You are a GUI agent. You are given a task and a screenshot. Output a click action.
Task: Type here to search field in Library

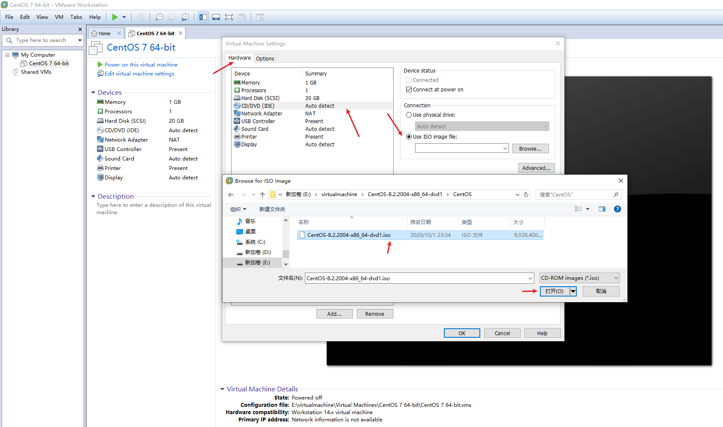click(43, 40)
